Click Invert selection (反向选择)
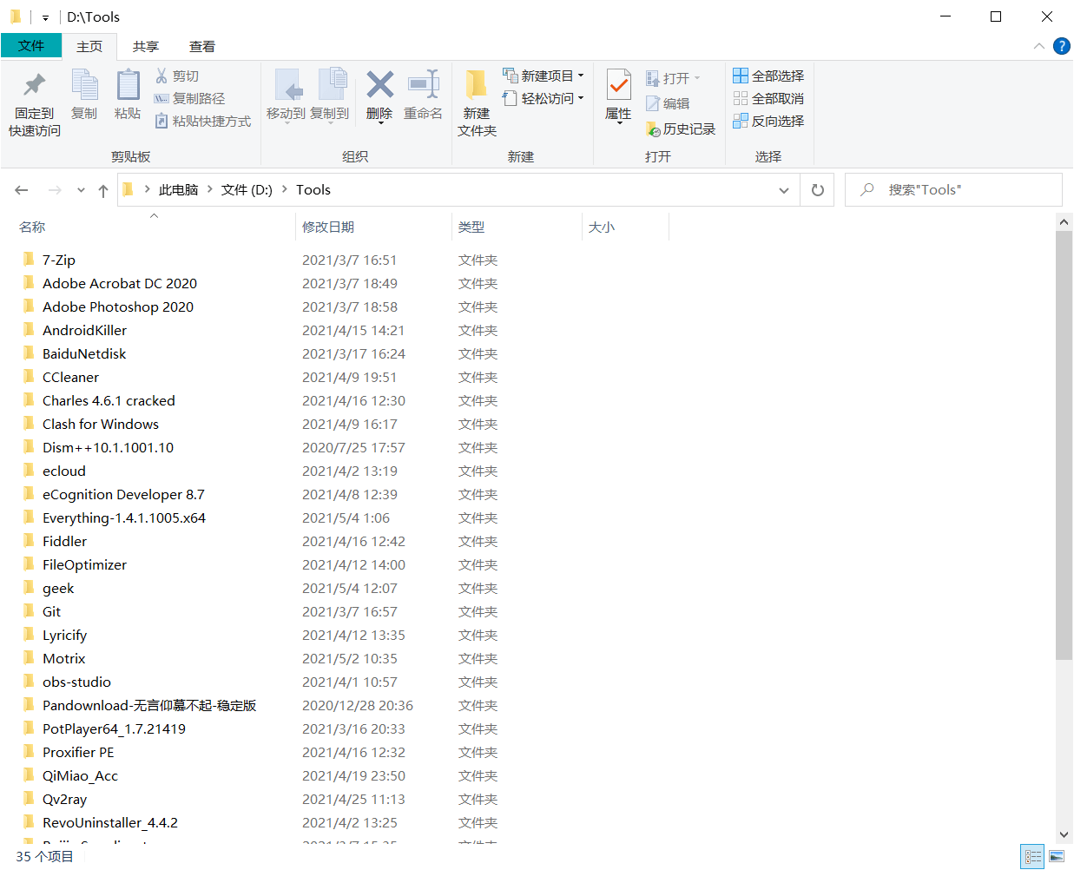The image size is (1074, 870). (768, 122)
